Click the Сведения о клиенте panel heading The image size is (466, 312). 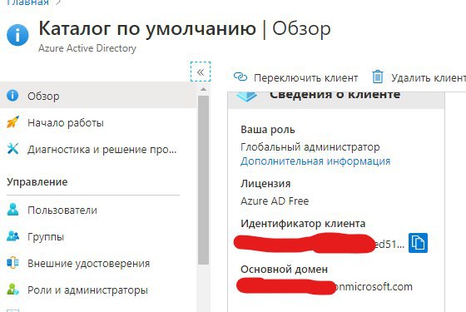coord(335,96)
